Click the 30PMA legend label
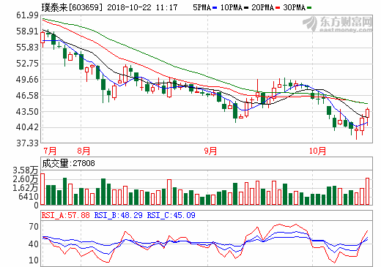 295,7
